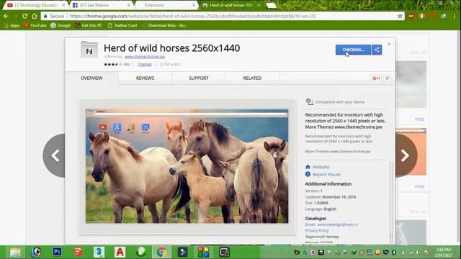This screenshot has height=259, width=461.
Task: Open the red ABP extension icon
Action: pyautogui.click(x=411, y=16)
